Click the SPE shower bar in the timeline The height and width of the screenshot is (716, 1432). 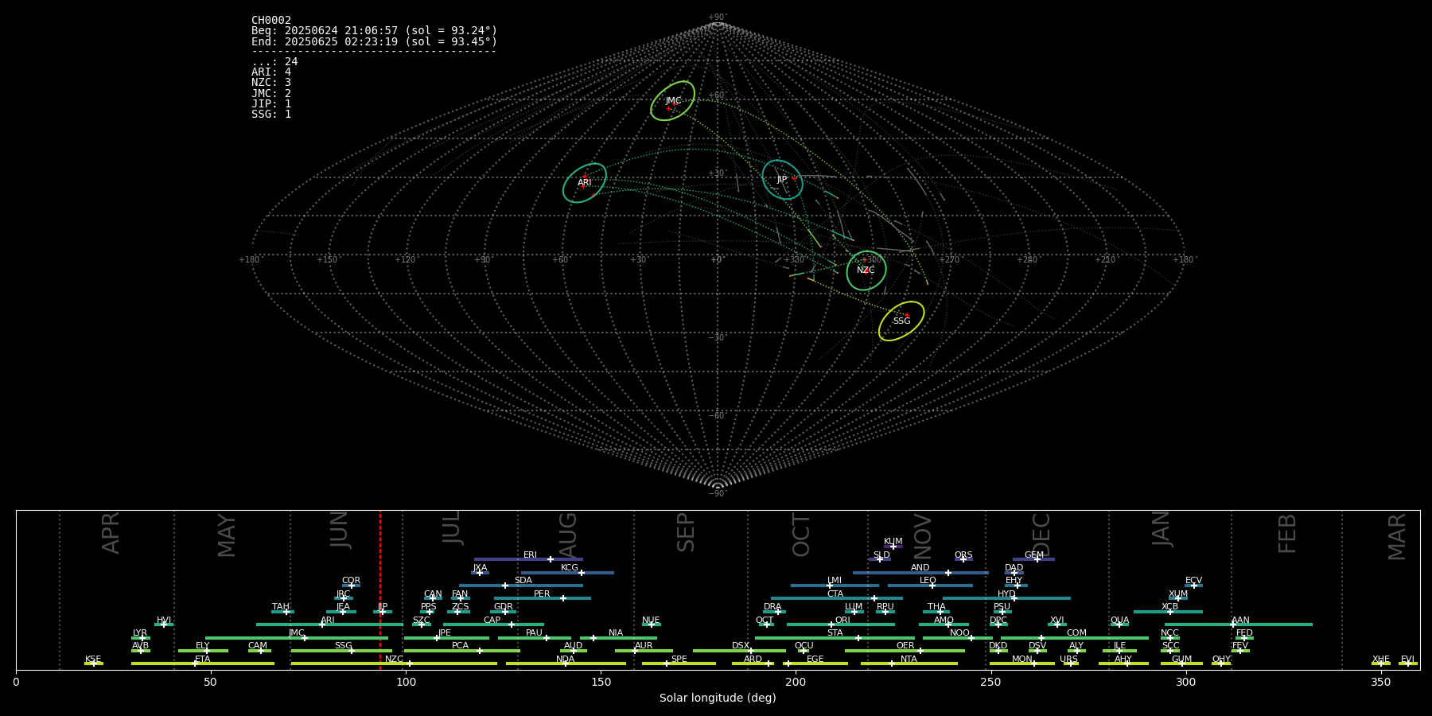(x=679, y=663)
